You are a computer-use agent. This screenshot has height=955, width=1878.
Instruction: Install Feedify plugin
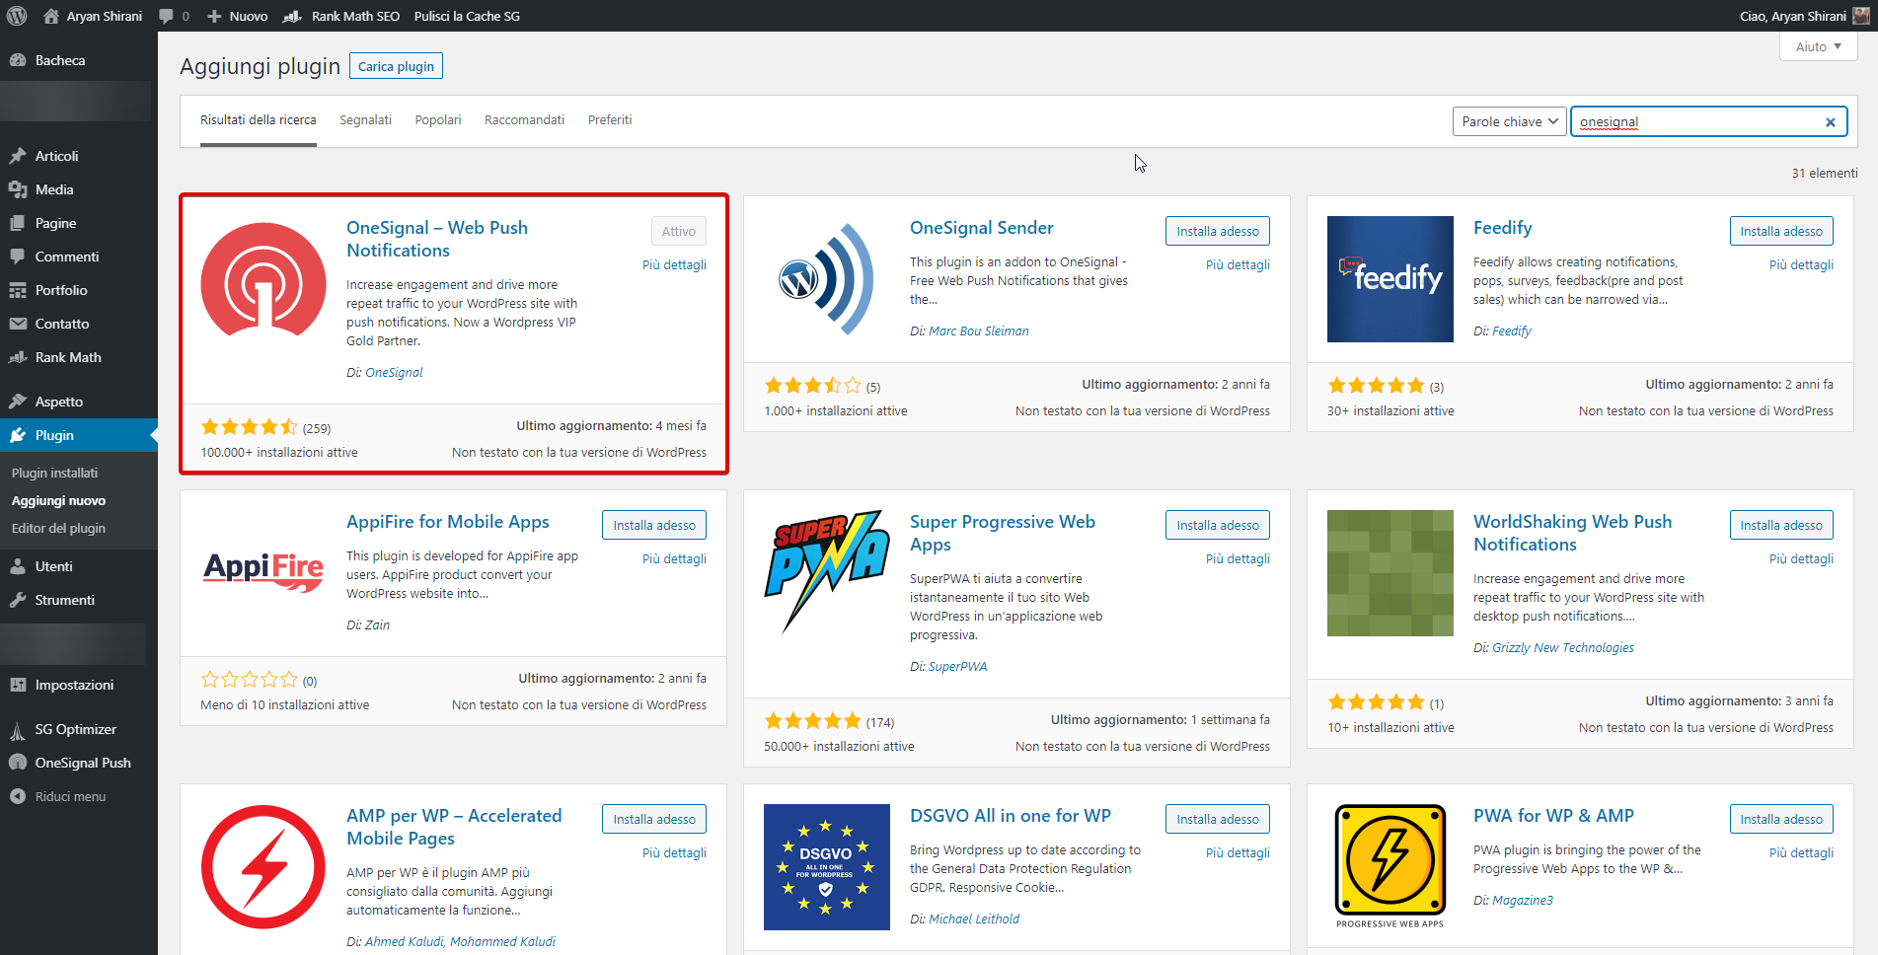pos(1781,231)
